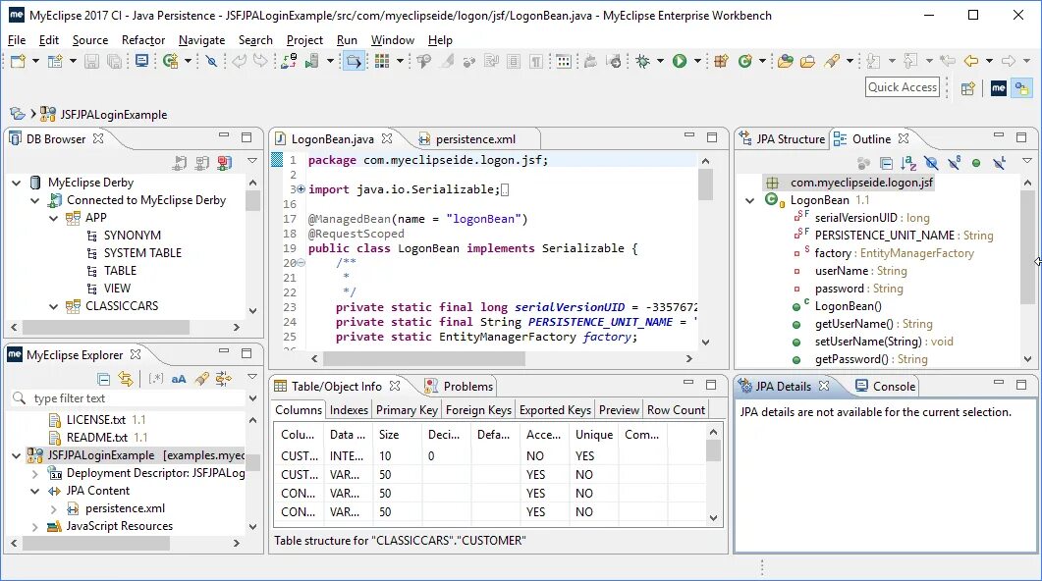Click the Open Perspective icon

pyautogui.click(x=967, y=87)
